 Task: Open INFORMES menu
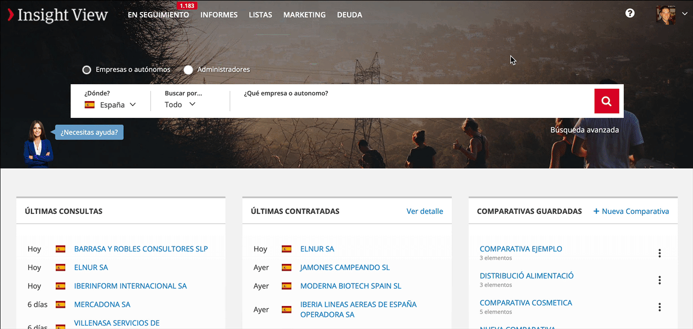click(x=219, y=15)
